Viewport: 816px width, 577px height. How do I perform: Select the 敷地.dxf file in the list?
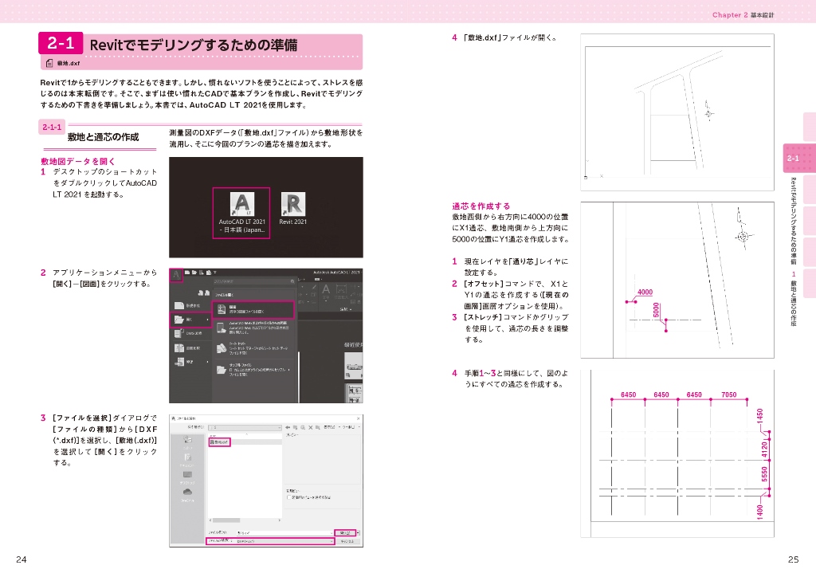point(219,442)
